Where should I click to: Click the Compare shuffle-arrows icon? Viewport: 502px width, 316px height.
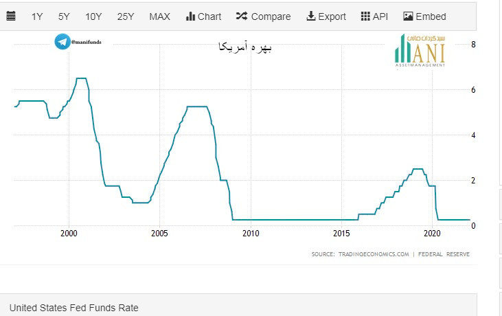242,16
